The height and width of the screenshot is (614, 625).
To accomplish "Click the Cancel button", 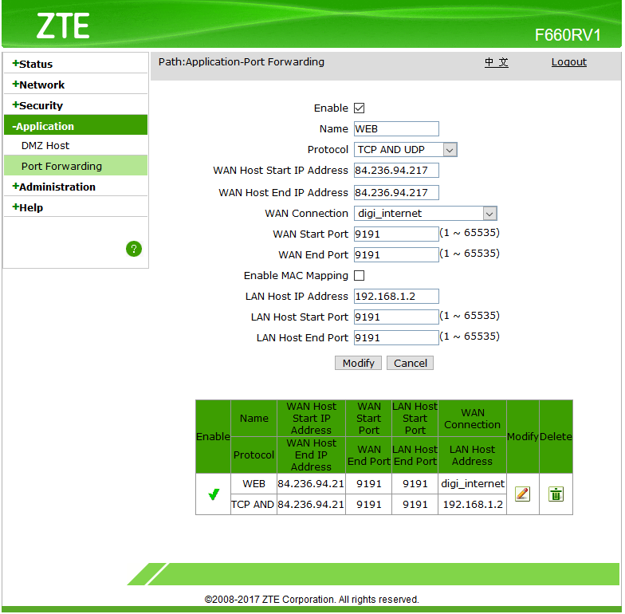I will tap(411, 364).
